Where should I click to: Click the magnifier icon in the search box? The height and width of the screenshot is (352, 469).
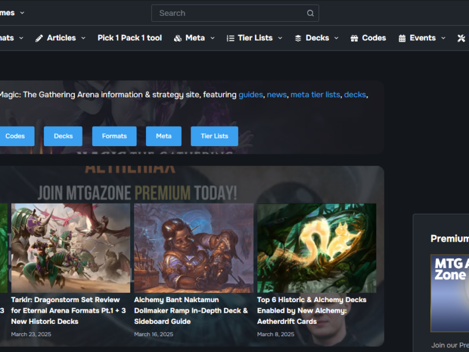[310, 13]
